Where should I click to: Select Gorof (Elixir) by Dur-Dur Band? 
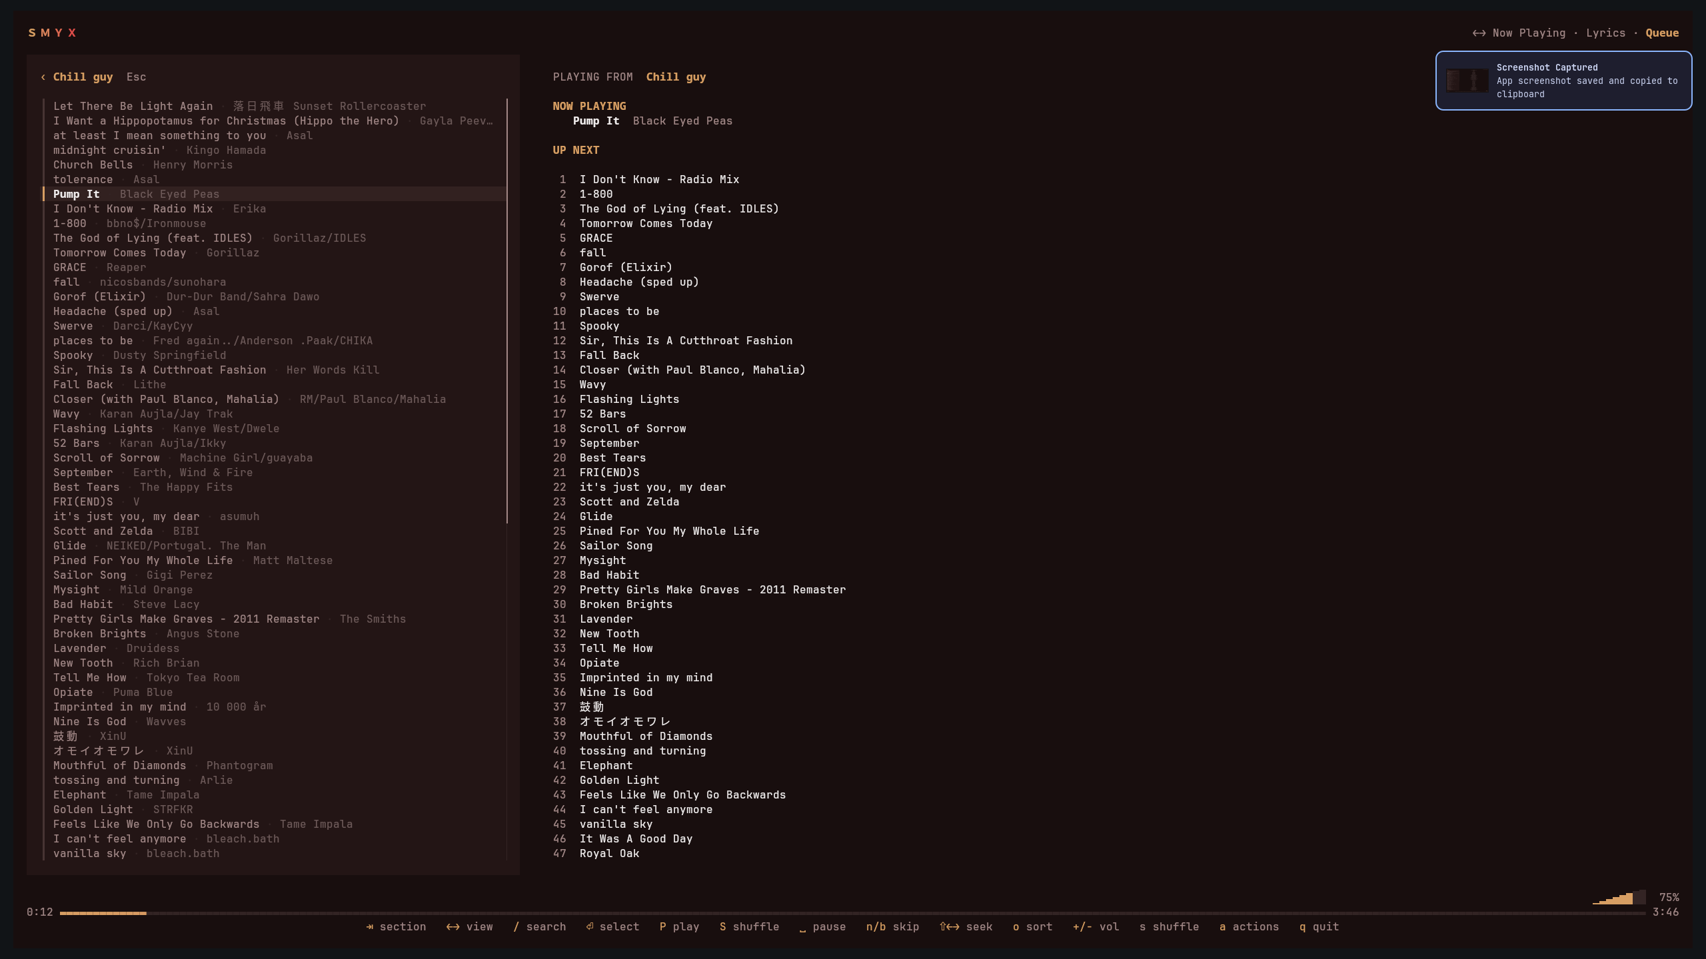[275, 297]
